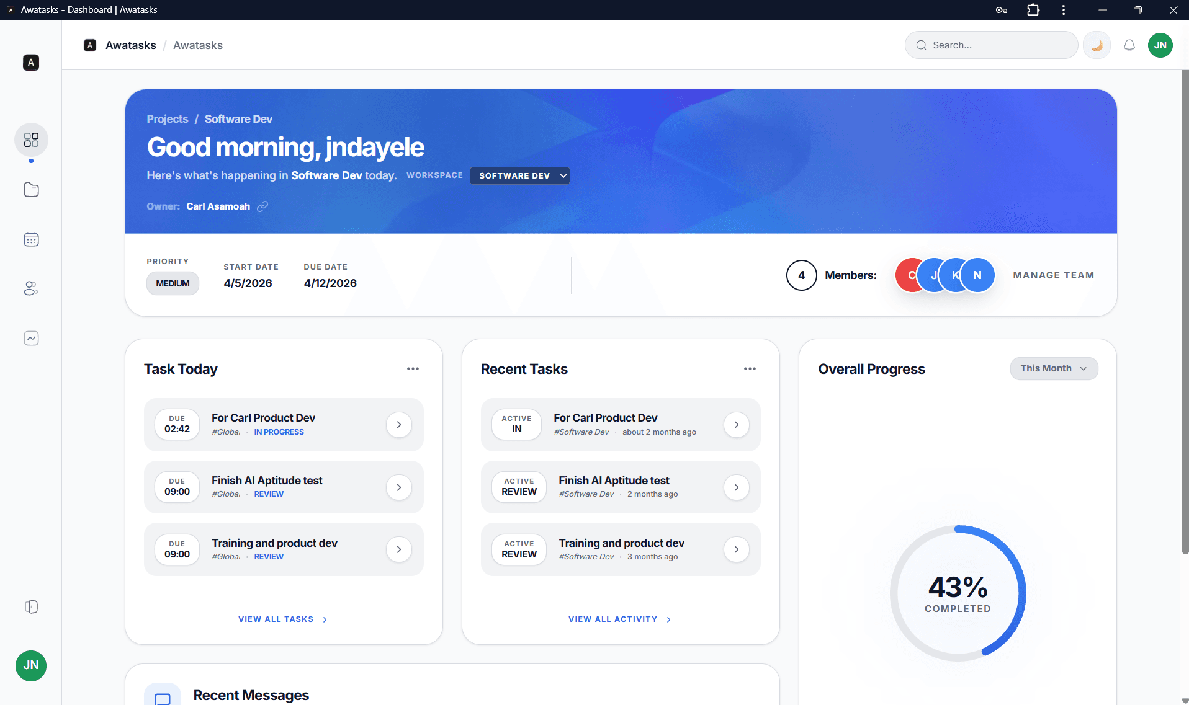Click into the Search field
The height and width of the screenshot is (705, 1189).
[991, 45]
